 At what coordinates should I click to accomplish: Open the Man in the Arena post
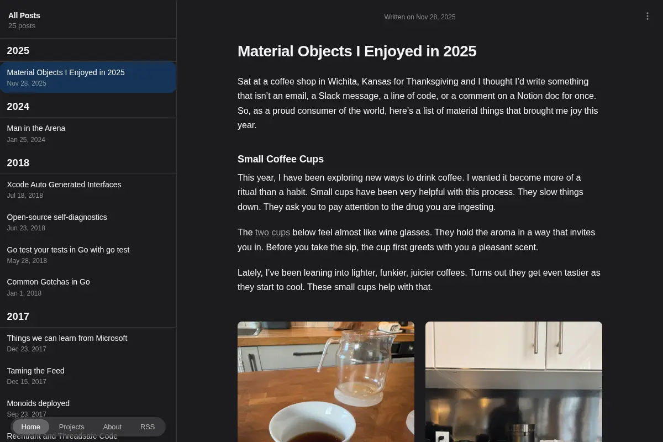click(88, 133)
